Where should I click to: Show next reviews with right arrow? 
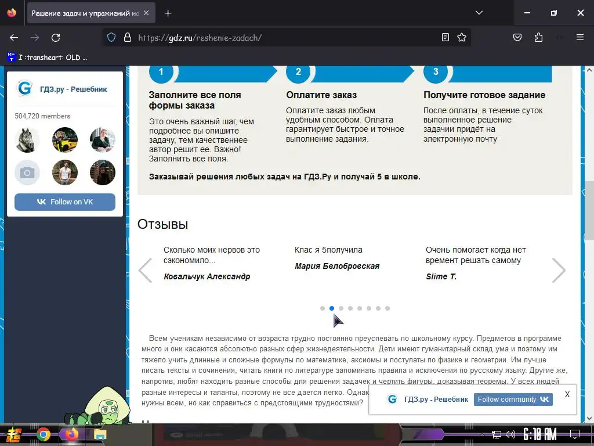tap(559, 270)
